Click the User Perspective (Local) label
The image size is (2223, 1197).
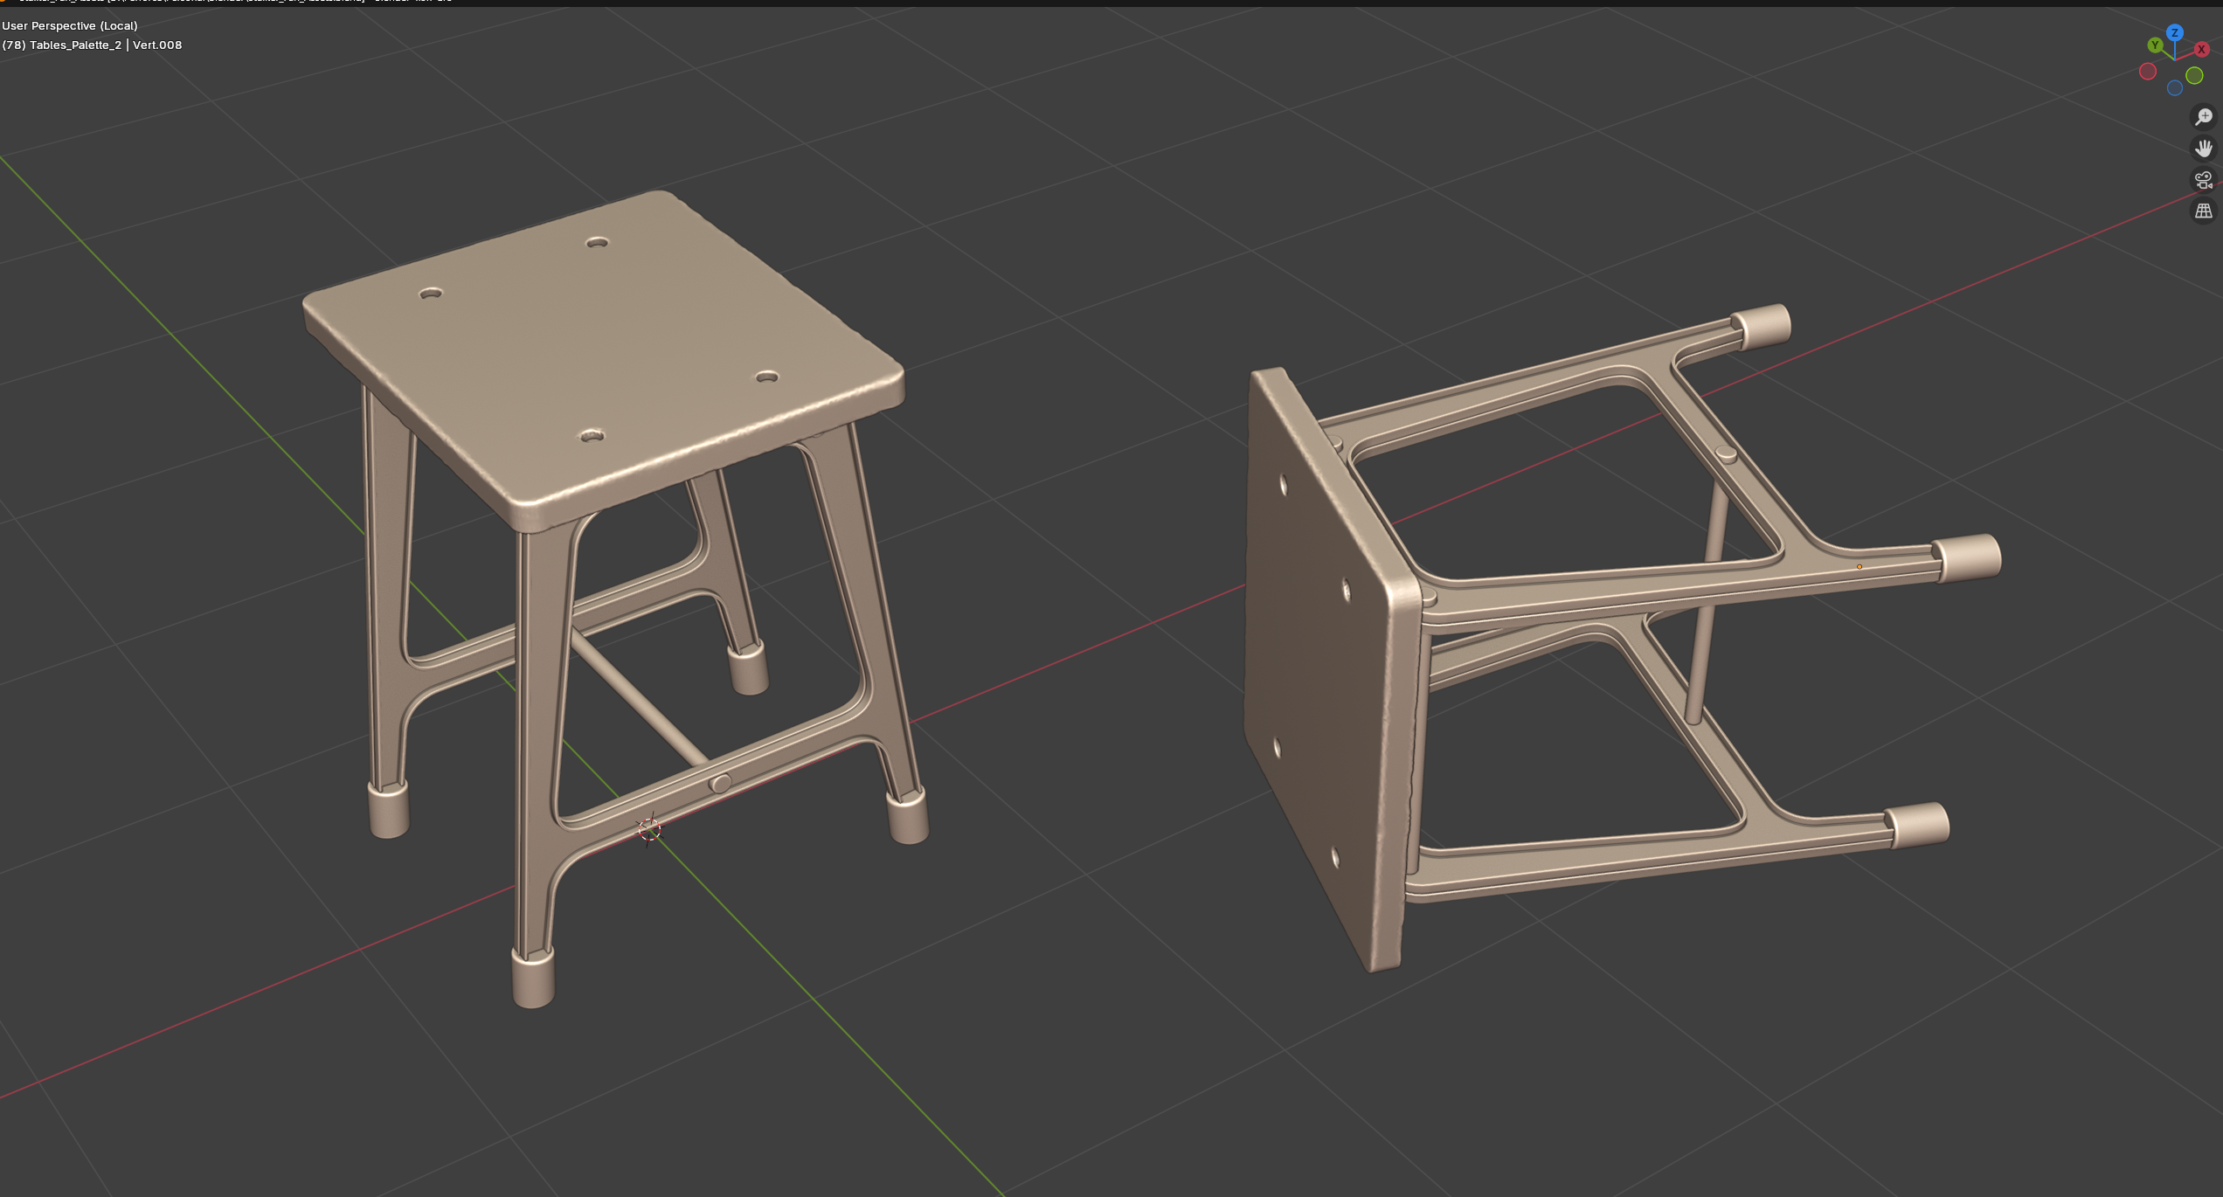coord(70,26)
